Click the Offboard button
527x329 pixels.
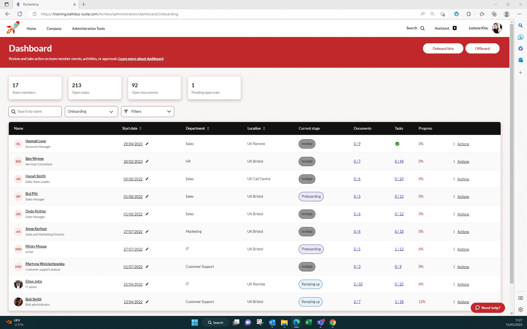pyautogui.click(x=482, y=48)
